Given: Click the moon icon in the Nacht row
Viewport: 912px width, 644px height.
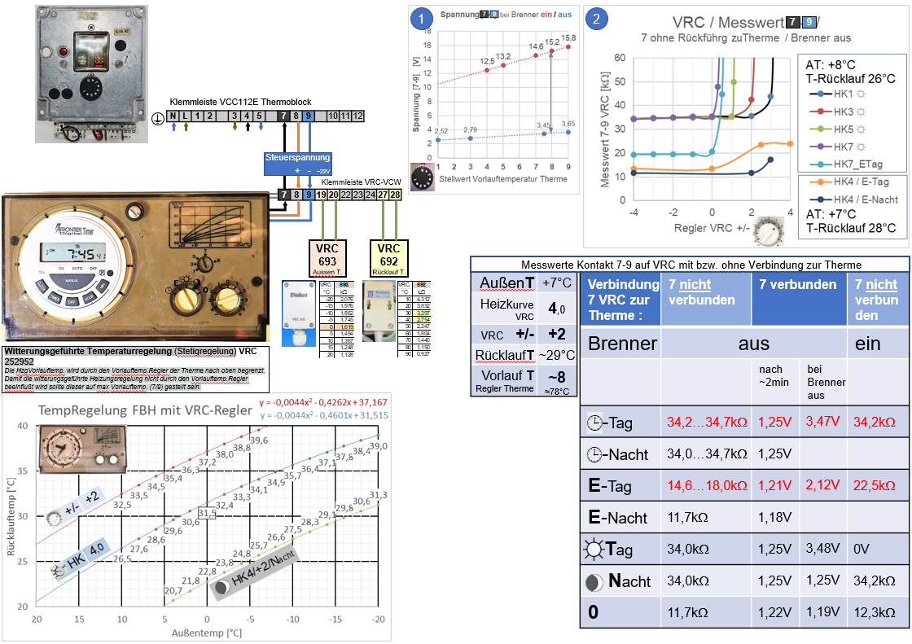Looking at the screenshot, I should click(594, 582).
